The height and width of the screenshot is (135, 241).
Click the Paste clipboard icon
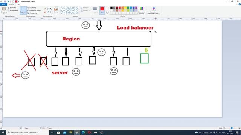point(4,9)
